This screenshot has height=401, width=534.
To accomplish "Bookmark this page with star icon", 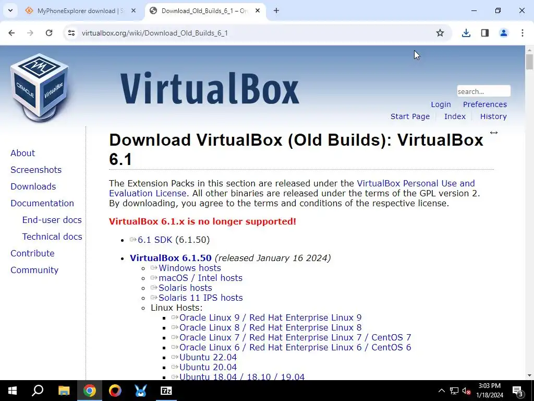I will 440,33.
